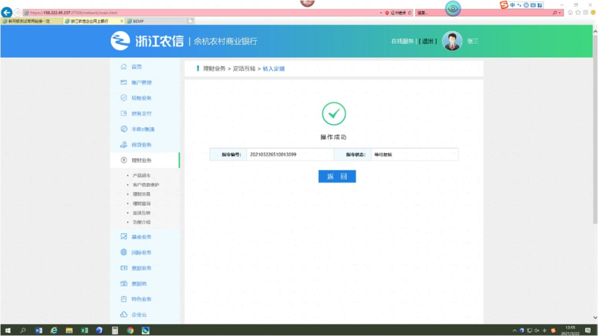Screen dimensions: 598x336
Task: Open the 首页 home sidebar item
Action: pos(136,67)
